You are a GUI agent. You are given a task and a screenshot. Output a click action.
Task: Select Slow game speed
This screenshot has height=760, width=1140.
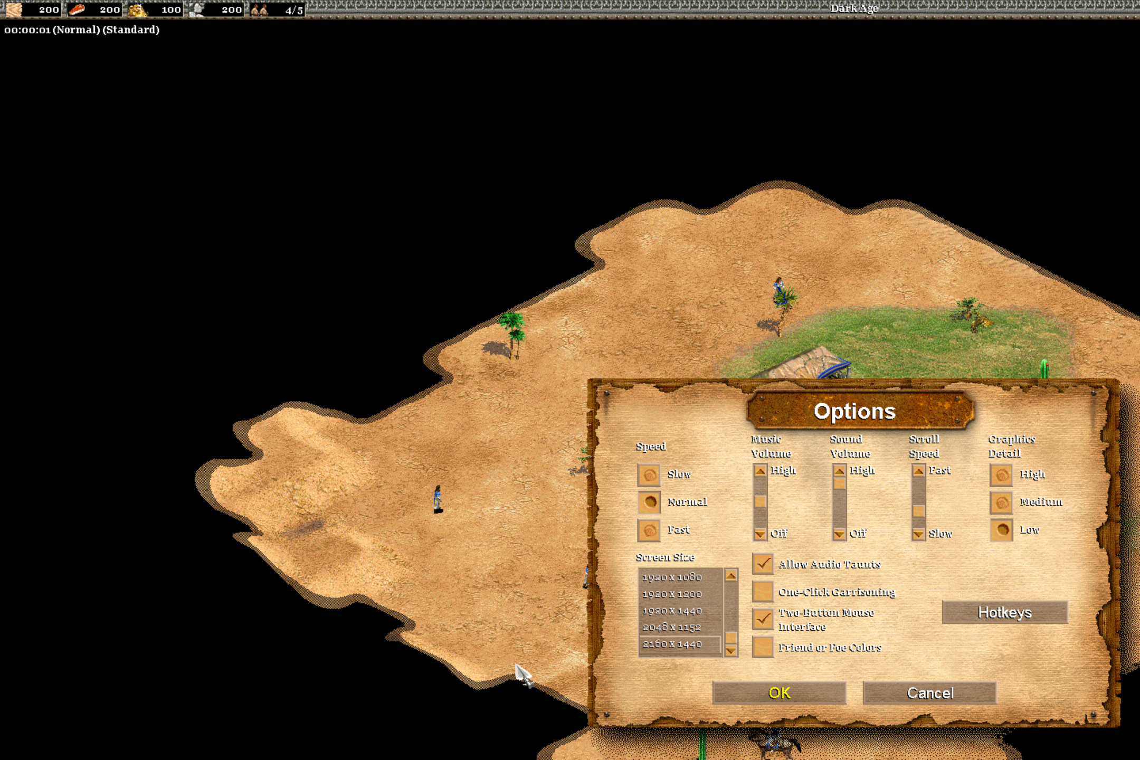(x=648, y=474)
